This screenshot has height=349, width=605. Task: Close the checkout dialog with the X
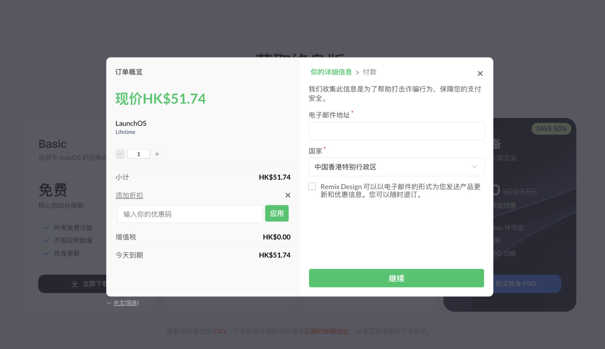click(480, 74)
